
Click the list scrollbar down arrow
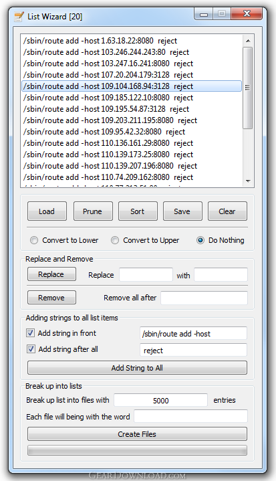[248, 181]
